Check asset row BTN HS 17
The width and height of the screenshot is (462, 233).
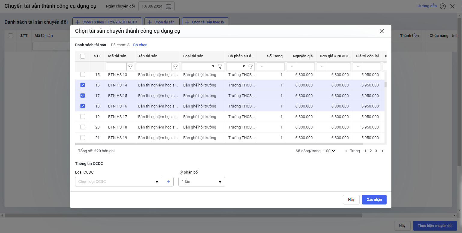(x=83, y=116)
